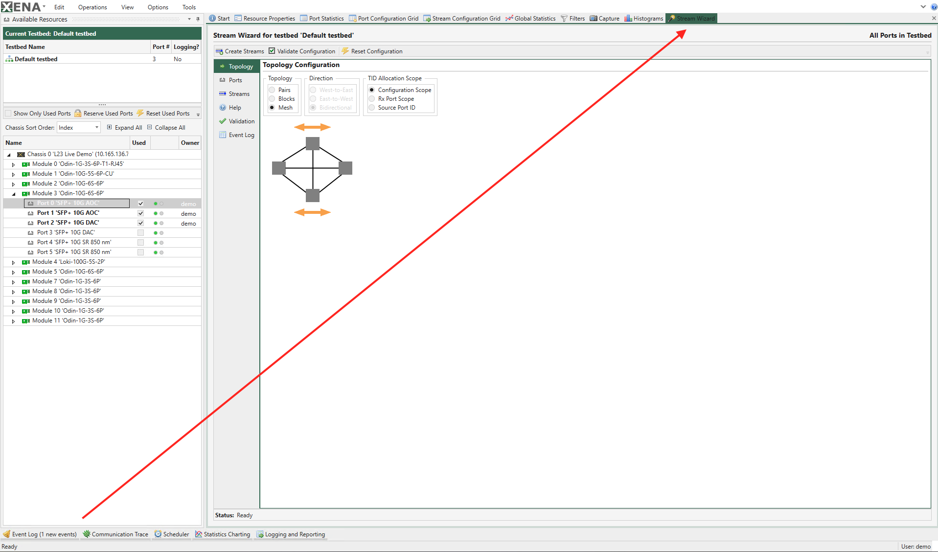
Task: Click the Validation checkmark icon in sidebar
Action: 223,121
